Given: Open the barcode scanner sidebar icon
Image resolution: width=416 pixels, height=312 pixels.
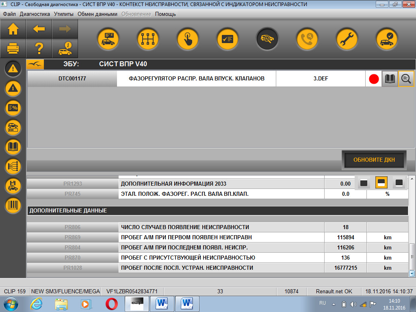Looking at the screenshot, I should pos(13,205).
